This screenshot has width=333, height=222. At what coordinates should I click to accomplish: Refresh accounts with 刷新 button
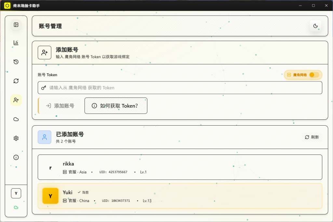[x=312, y=137]
